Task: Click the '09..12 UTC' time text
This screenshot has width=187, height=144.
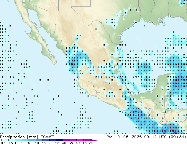Action: (156, 137)
